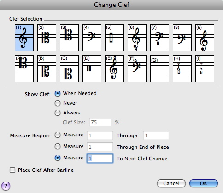Image resolution: width=223 pixels, height=193 pixels.
Task: Select the percussion clef labeled (D)
Action: point(92,69)
